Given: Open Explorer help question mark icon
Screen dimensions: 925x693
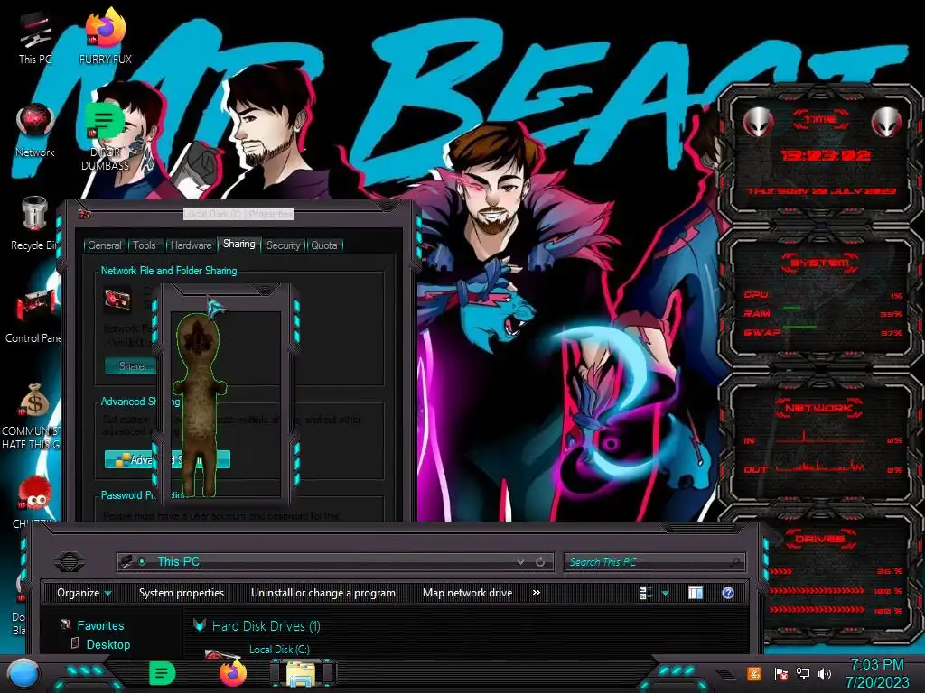Looking at the screenshot, I should pos(728,593).
